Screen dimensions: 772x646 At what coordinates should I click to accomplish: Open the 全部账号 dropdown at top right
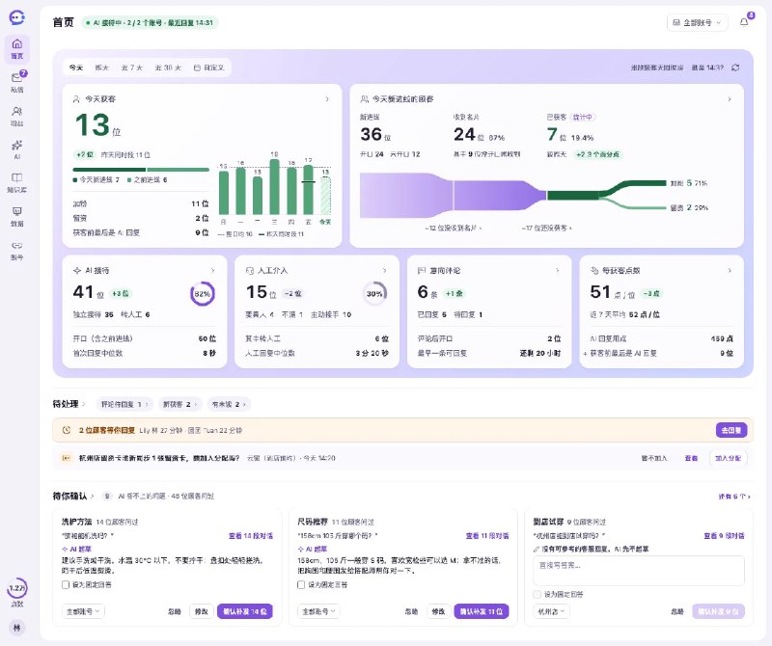[697, 22]
